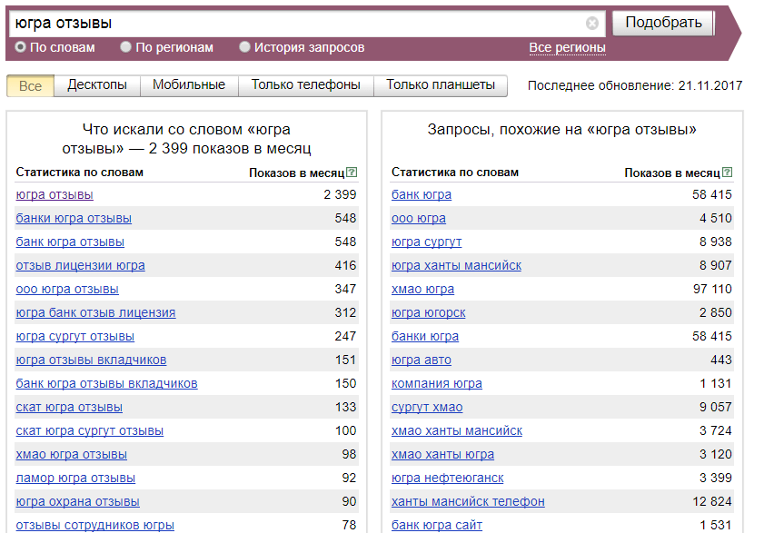Click the impressions value '2 850'

point(716,313)
